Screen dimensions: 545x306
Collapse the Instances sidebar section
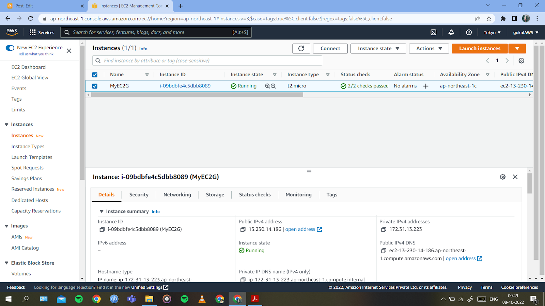[x=6, y=124]
